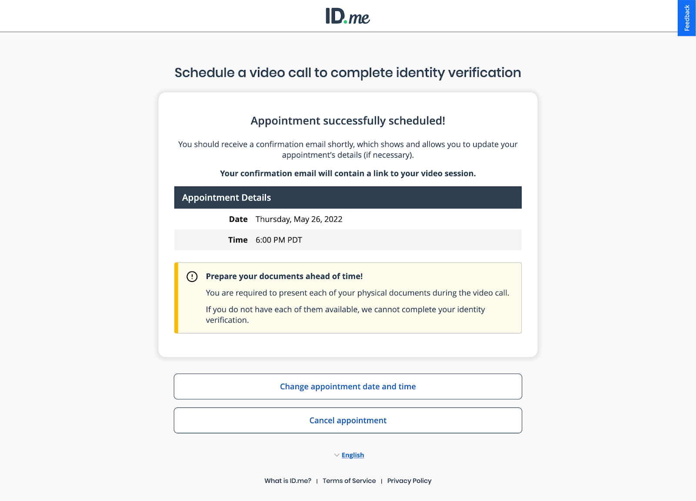This screenshot has width=696, height=501.
Task: Click the ID.me logo
Action: tap(348, 17)
